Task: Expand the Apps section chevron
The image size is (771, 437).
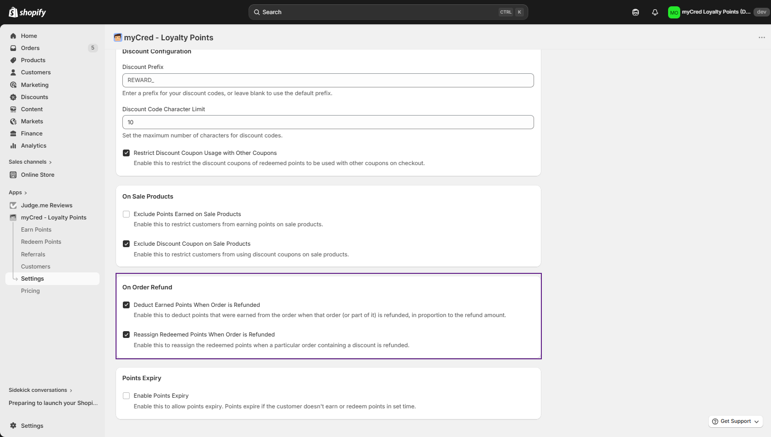Action: (x=25, y=193)
